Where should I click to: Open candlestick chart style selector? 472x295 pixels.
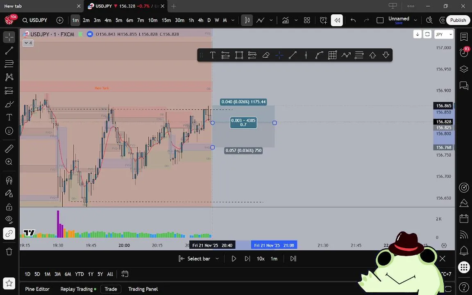tap(247, 20)
